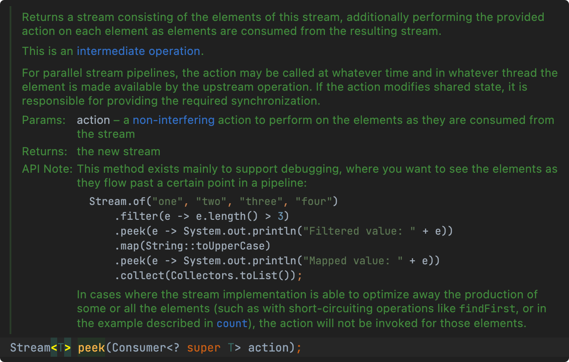Click "the new stream" return description
The image size is (569, 362).
tap(119, 152)
